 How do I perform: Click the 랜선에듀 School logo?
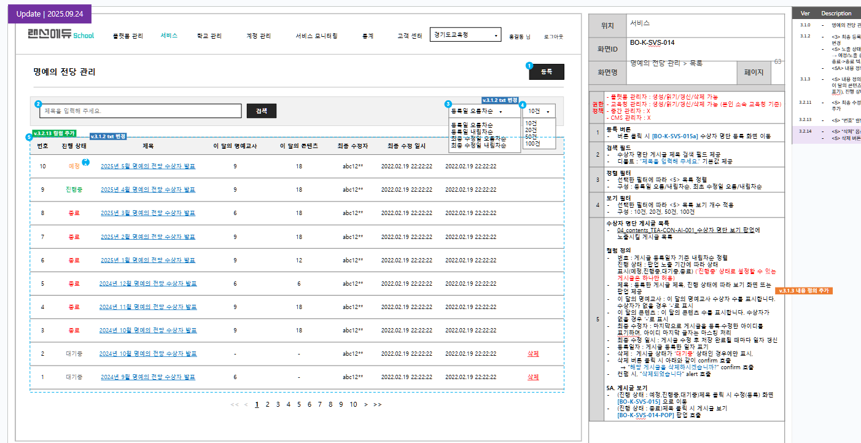tap(61, 35)
